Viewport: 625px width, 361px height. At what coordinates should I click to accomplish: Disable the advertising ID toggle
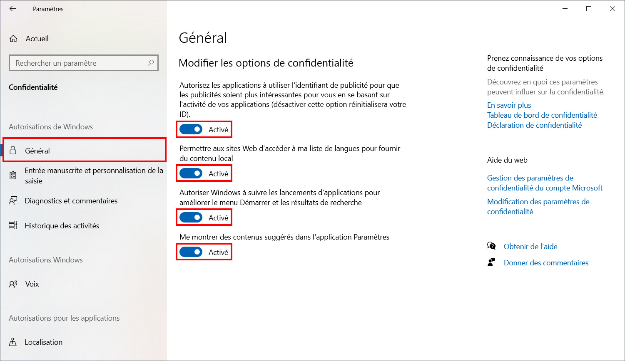[x=191, y=130]
